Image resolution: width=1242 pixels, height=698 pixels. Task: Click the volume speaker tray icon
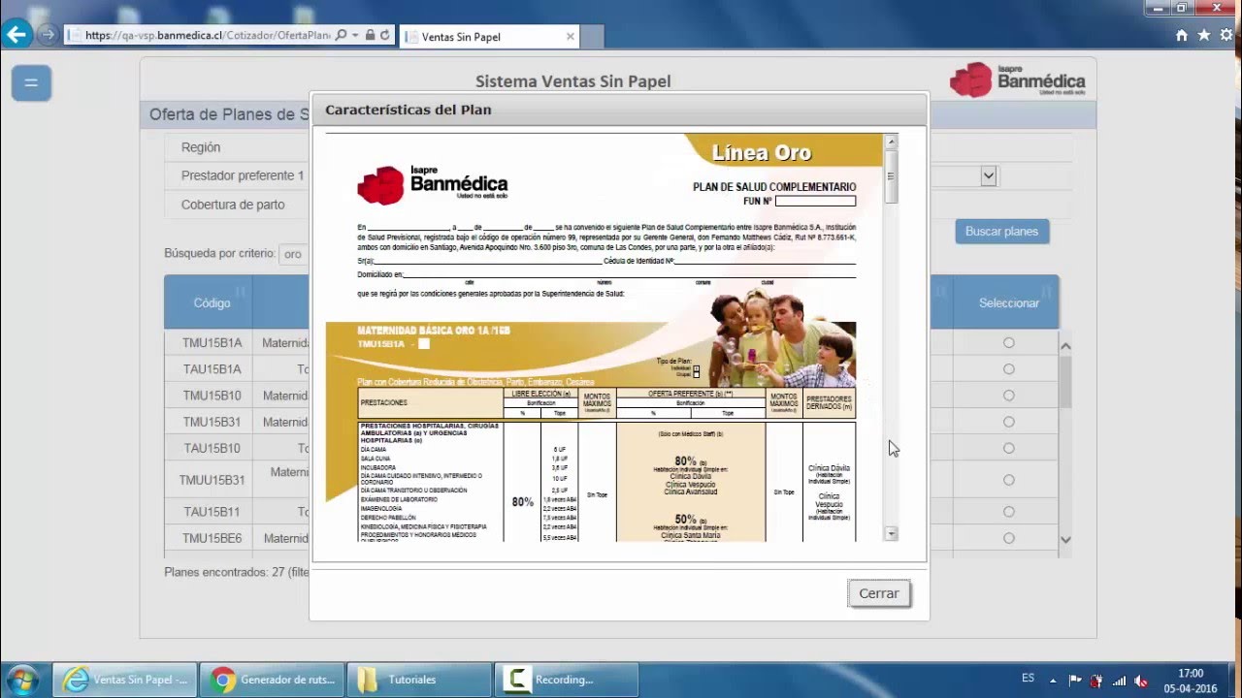pos(1141,680)
